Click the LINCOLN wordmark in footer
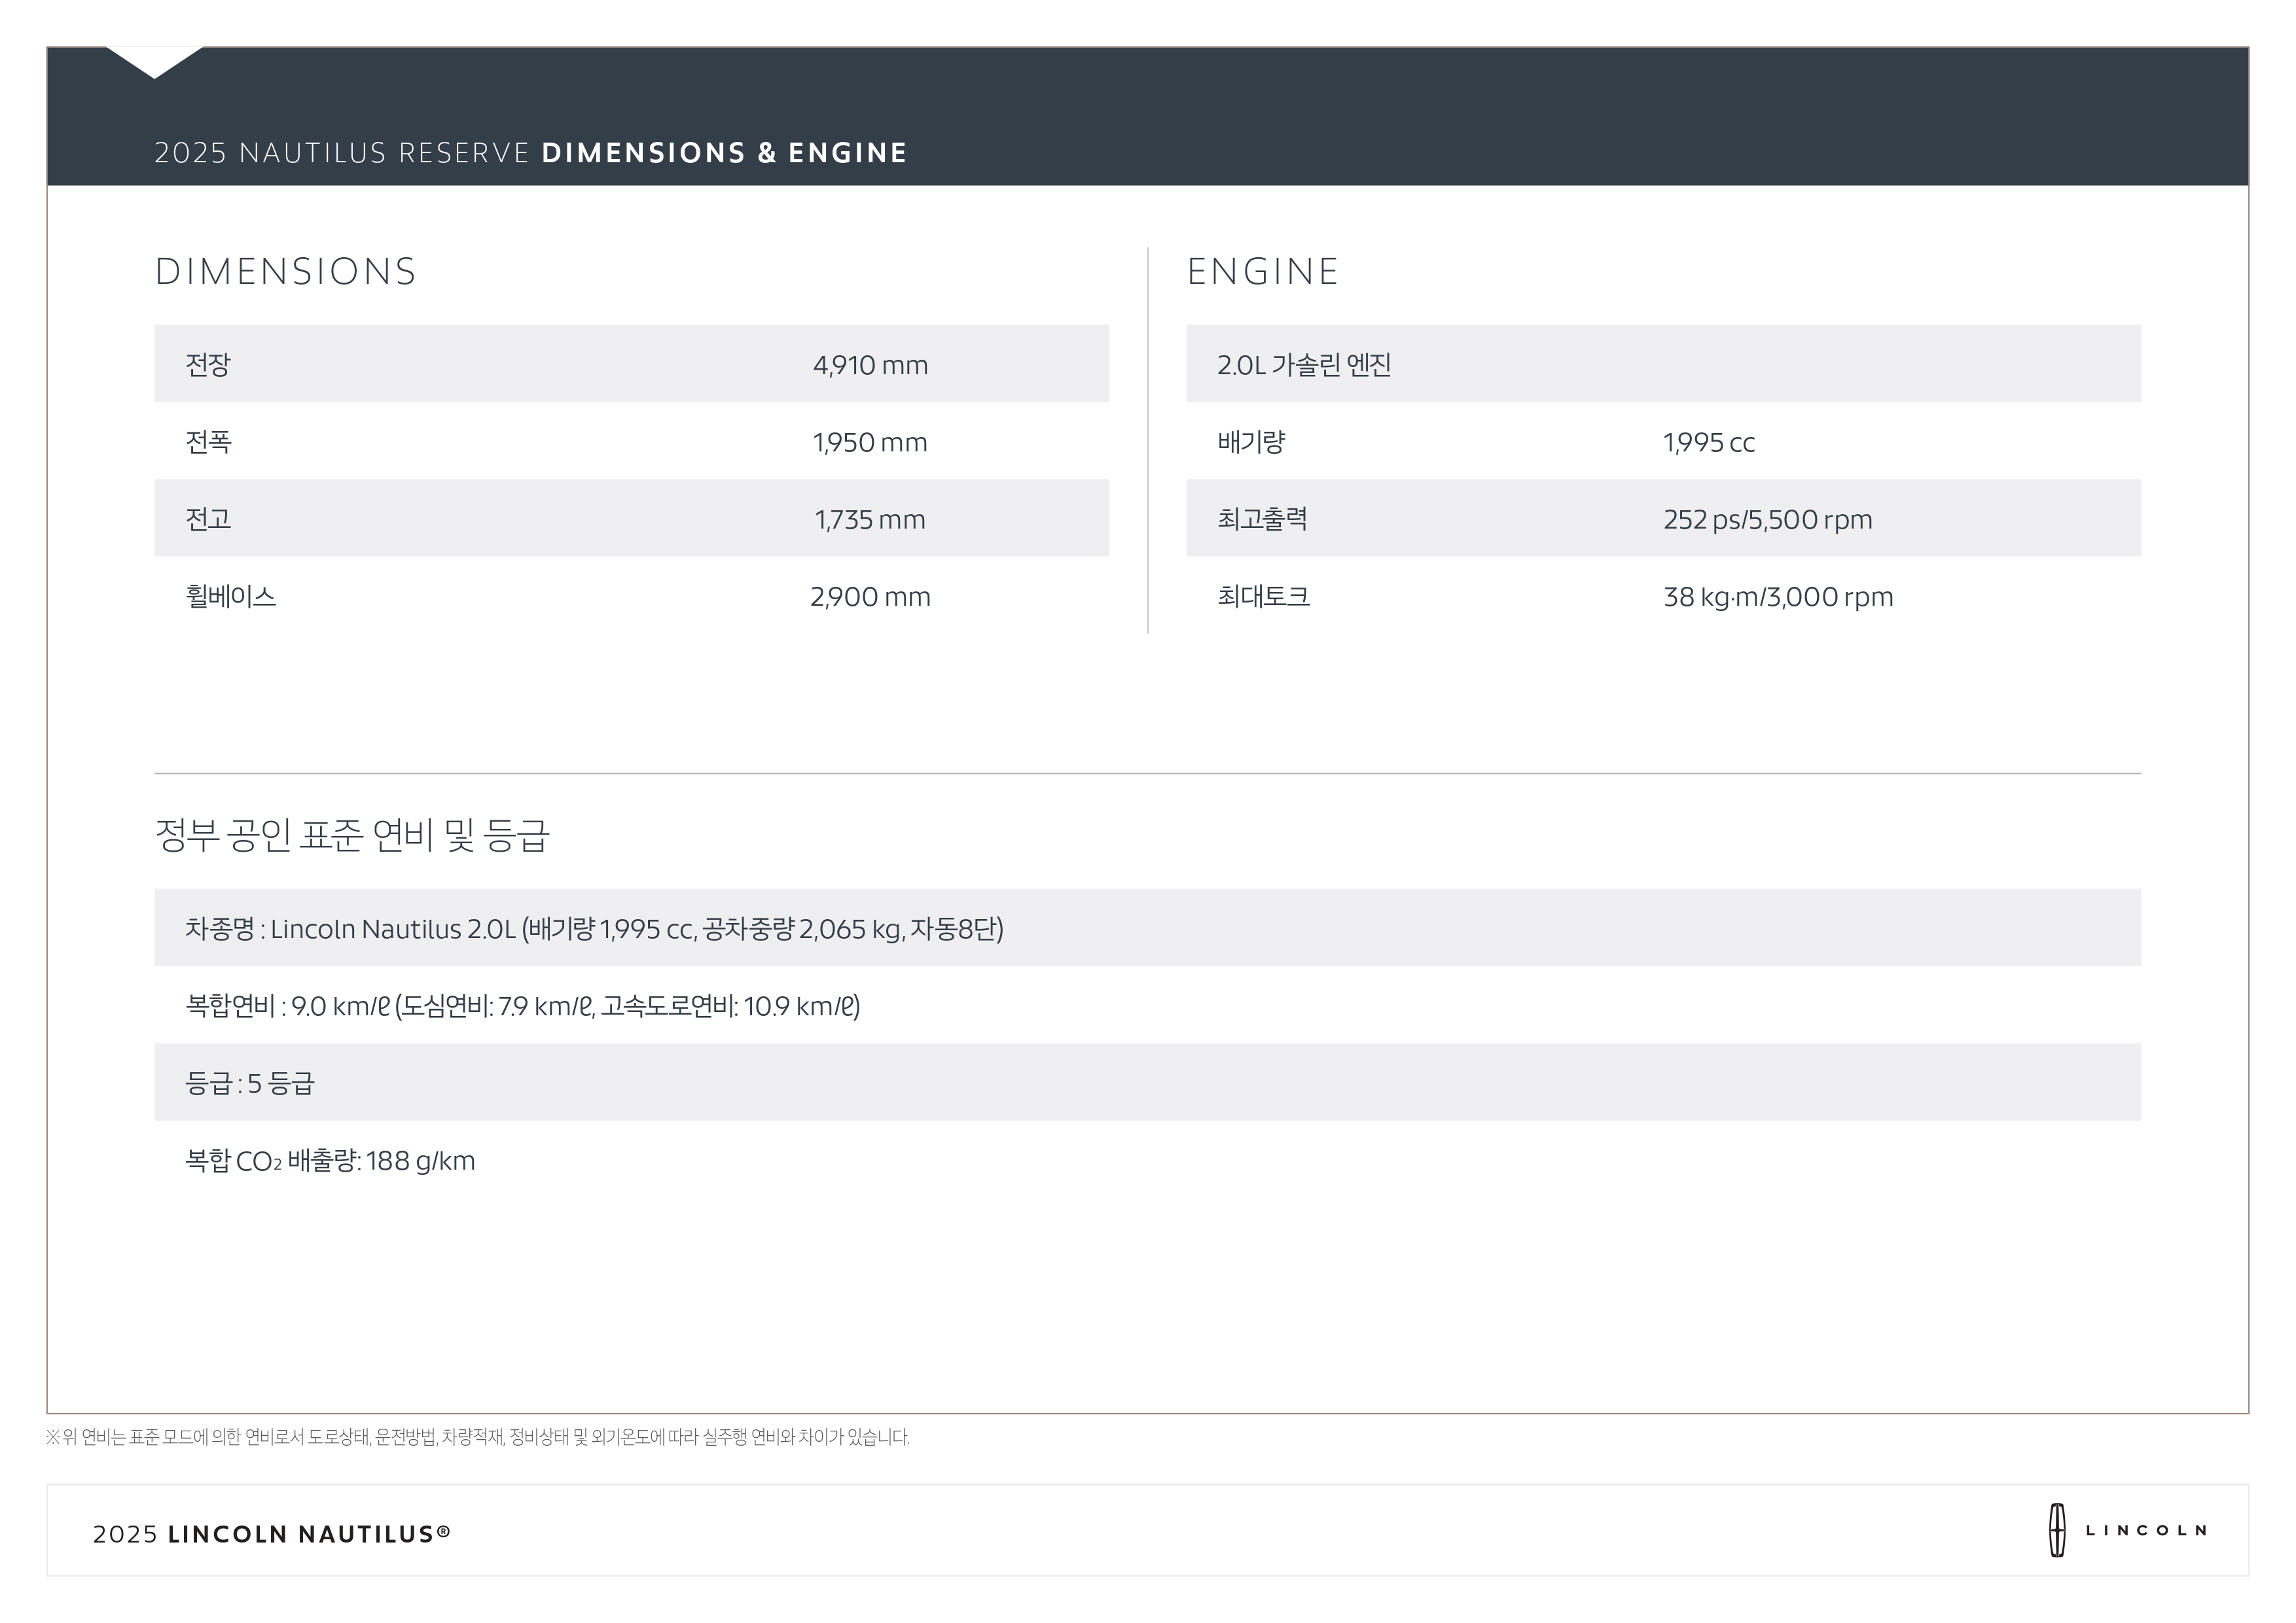Viewport: 2296px width, 1623px height. pos(2146,1530)
